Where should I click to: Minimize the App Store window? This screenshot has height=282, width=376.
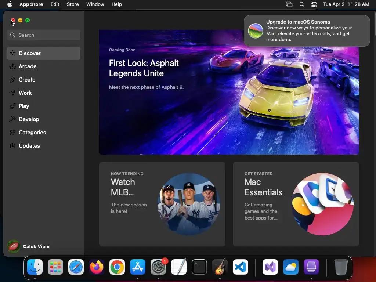(x=20, y=21)
